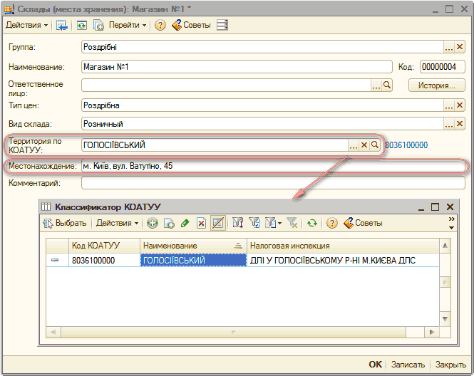The image size is (474, 376).
Task: Click the magnifier icon in Ответственное лицо field
Action: (x=388, y=85)
